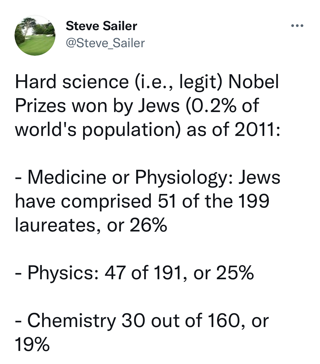Click the word "population)" in the tweet
Viewport: 320px width, 364px height.
[132, 130]
